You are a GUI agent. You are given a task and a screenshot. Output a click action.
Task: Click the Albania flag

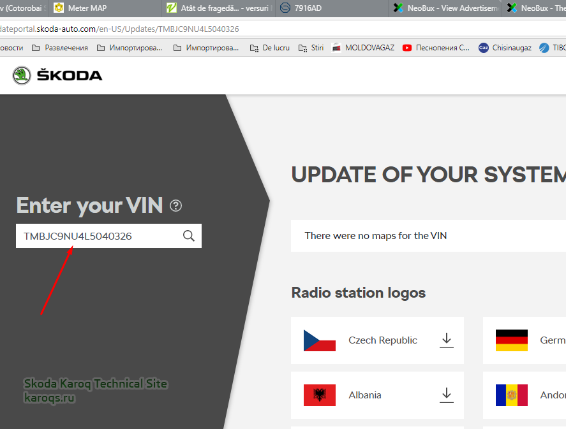(x=320, y=395)
